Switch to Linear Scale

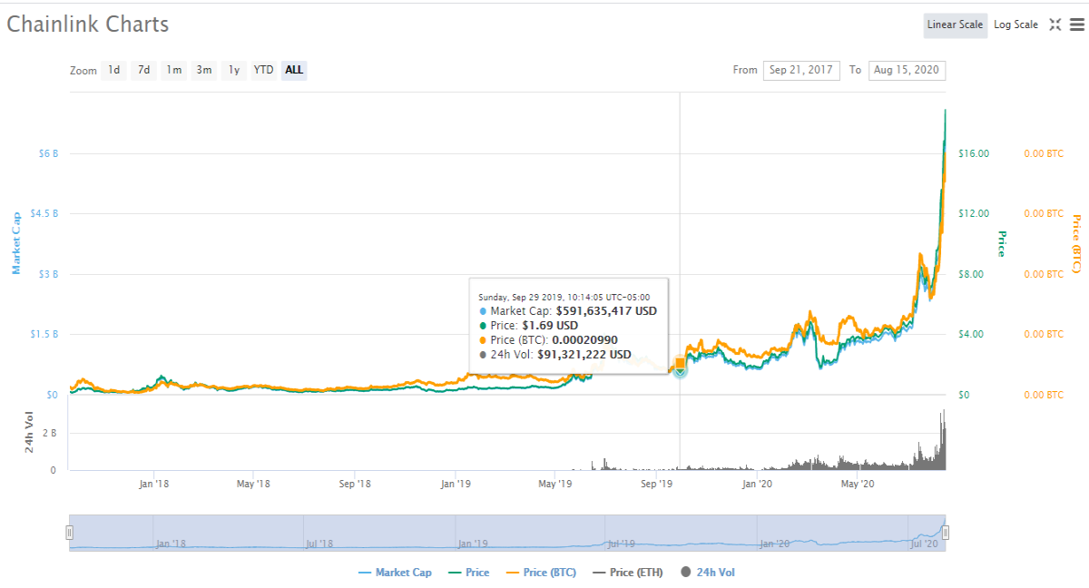[955, 24]
